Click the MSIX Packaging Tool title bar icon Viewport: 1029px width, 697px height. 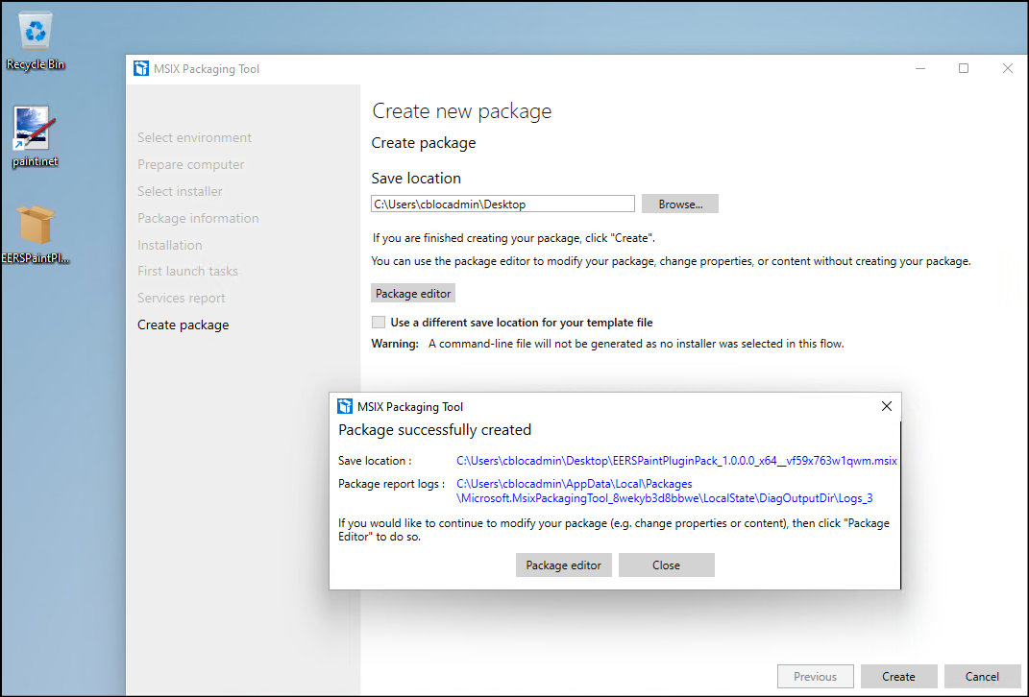click(141, 68)
